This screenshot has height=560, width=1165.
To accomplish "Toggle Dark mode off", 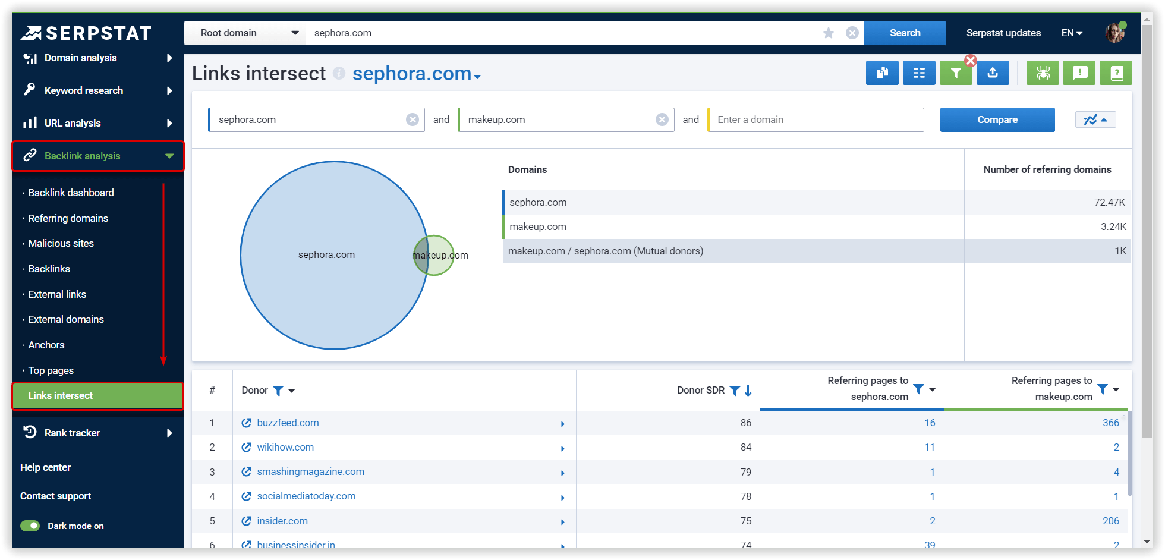I will point(30,526).
